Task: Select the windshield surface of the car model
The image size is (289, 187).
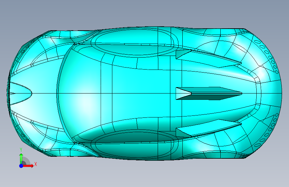Action: click(x=79, y=93)
